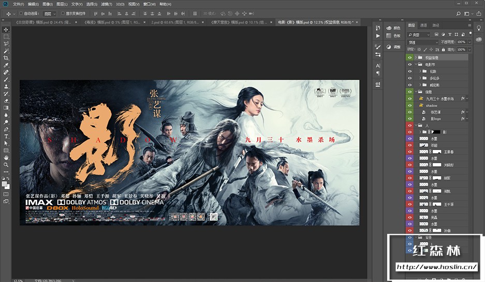This screenshot has height=282, width=485.
Task: Open the 文件(F) menu
Action: pyautogui.click(x=18, y=4)
